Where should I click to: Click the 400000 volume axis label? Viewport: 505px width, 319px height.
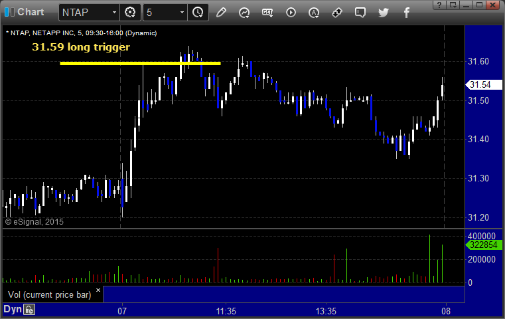(482, 236)
